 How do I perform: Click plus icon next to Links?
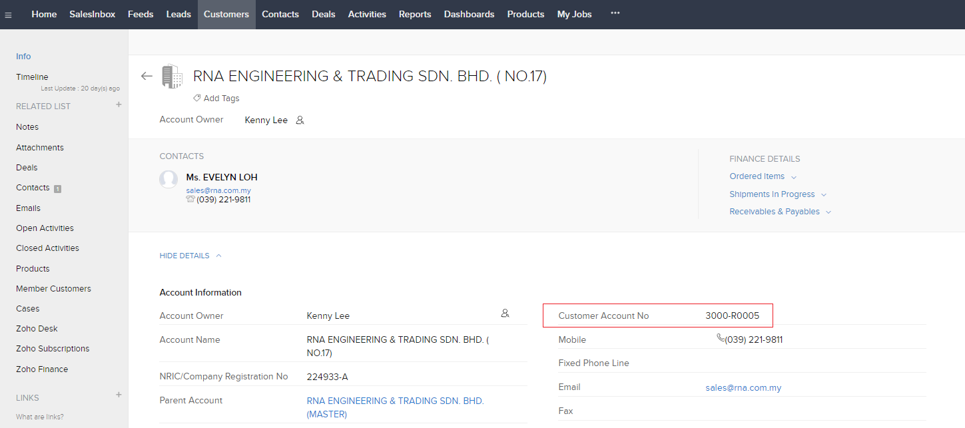point(119,395)
